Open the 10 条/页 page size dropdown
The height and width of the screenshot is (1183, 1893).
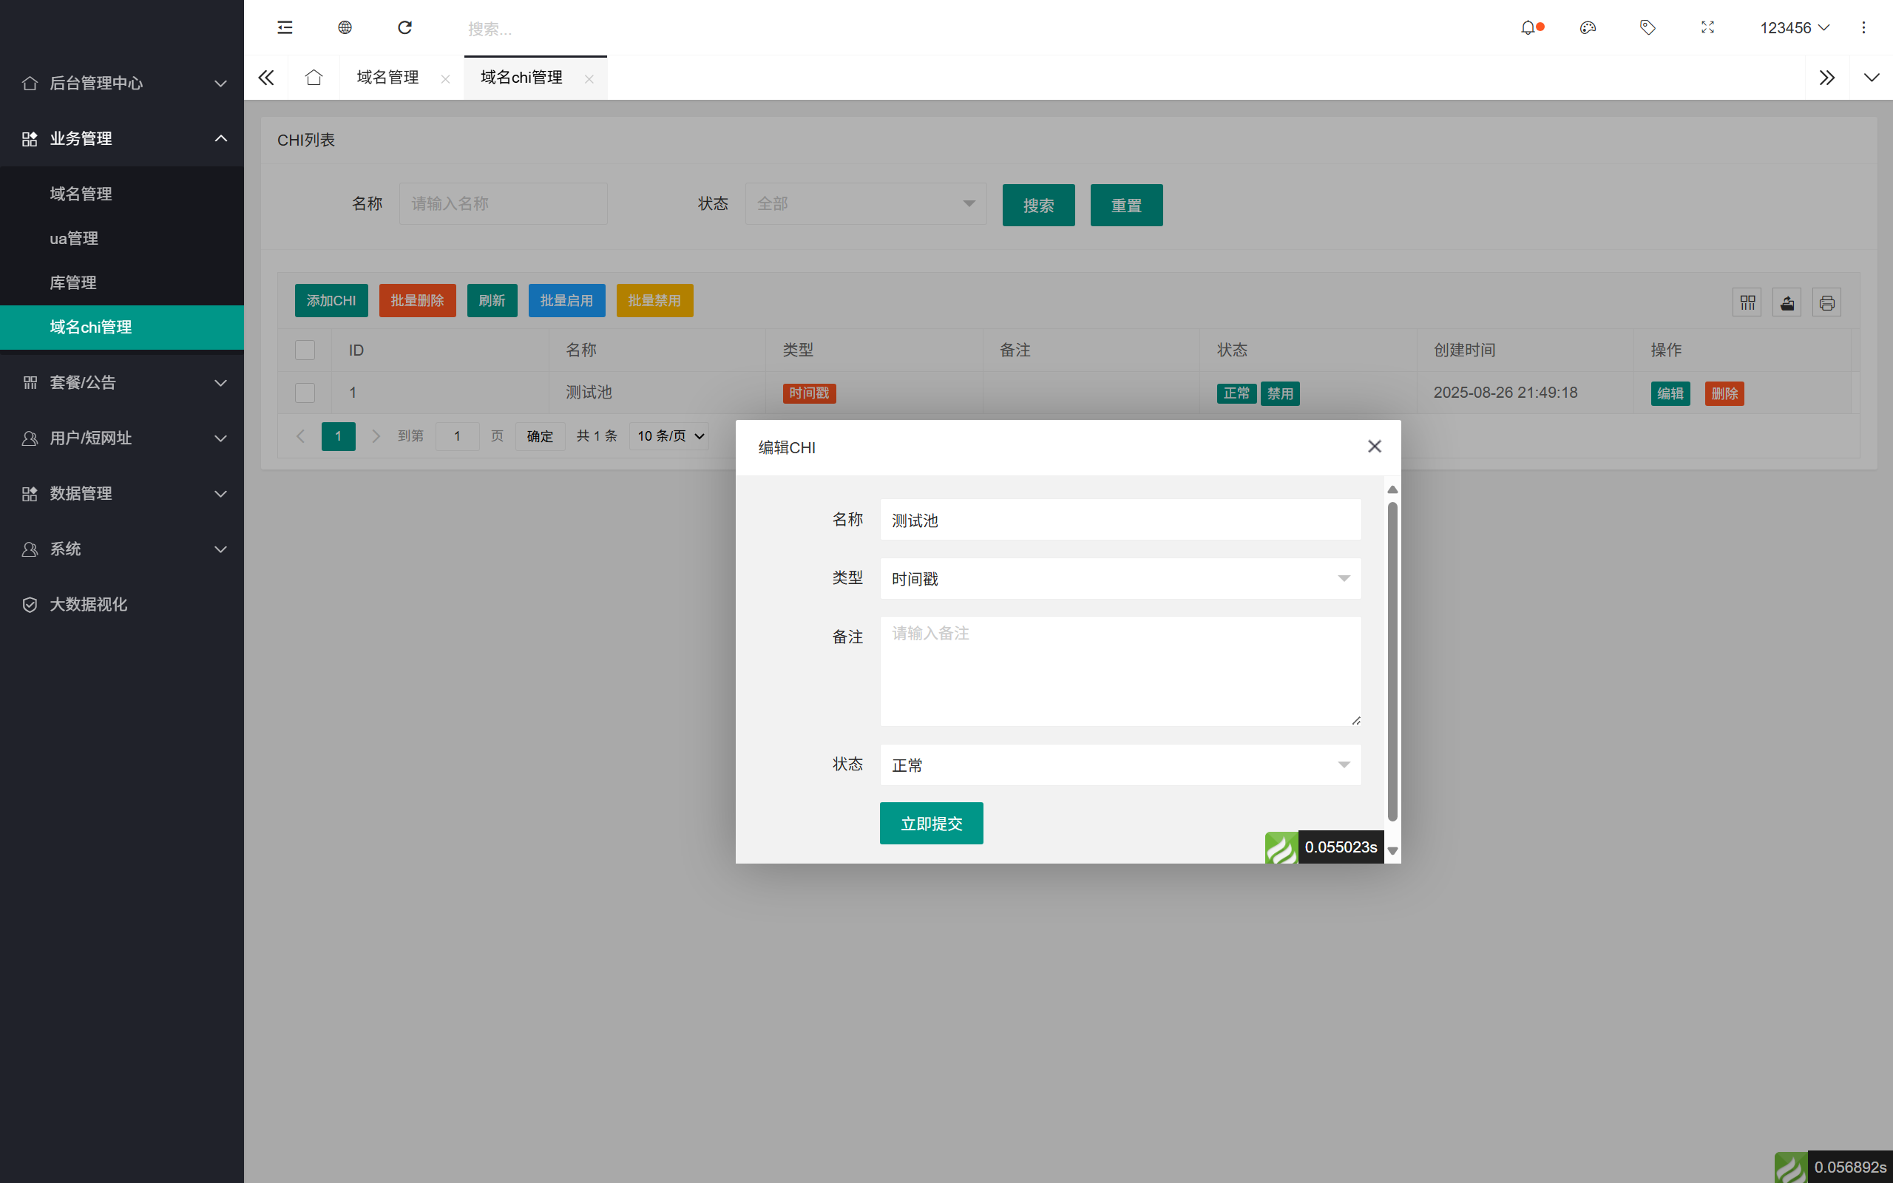[x=668, y=435]
